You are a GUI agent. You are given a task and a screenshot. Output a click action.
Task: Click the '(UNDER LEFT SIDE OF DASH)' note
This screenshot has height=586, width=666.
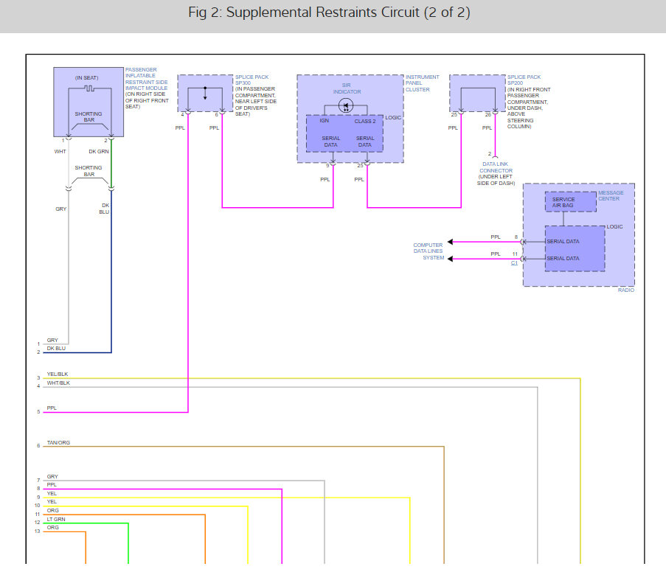[x=496, y=180]
